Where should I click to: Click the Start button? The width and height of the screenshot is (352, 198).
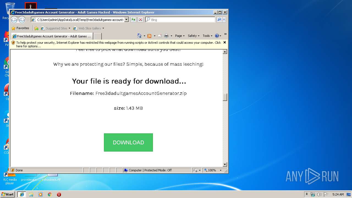(8, 194)
